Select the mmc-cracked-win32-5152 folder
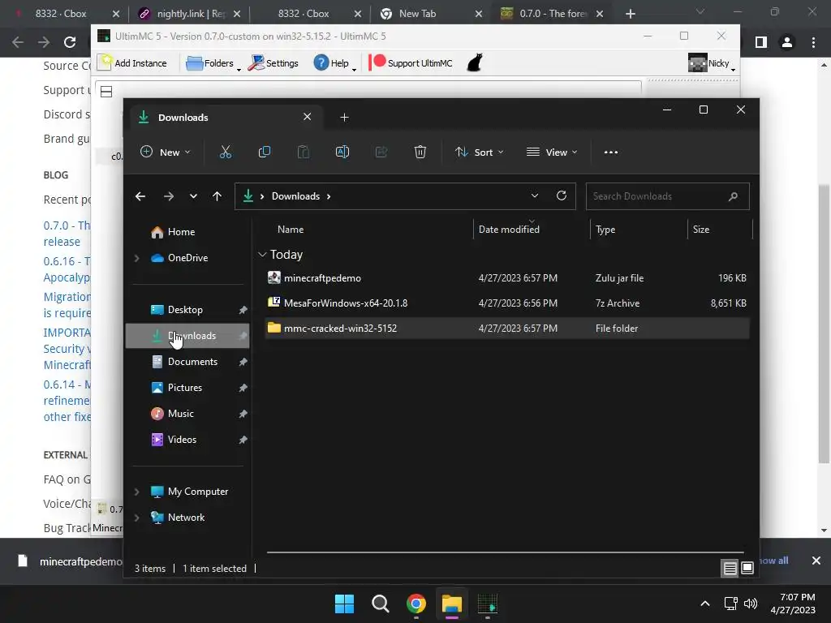This screenshot has width=831, height=623. pos(507,329)
